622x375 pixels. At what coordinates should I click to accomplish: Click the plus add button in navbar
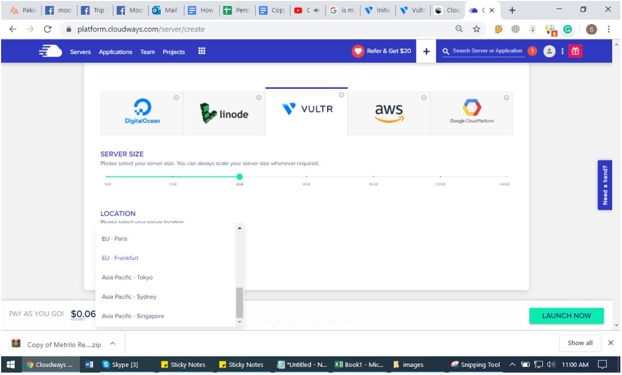click(x=426, y=51)
